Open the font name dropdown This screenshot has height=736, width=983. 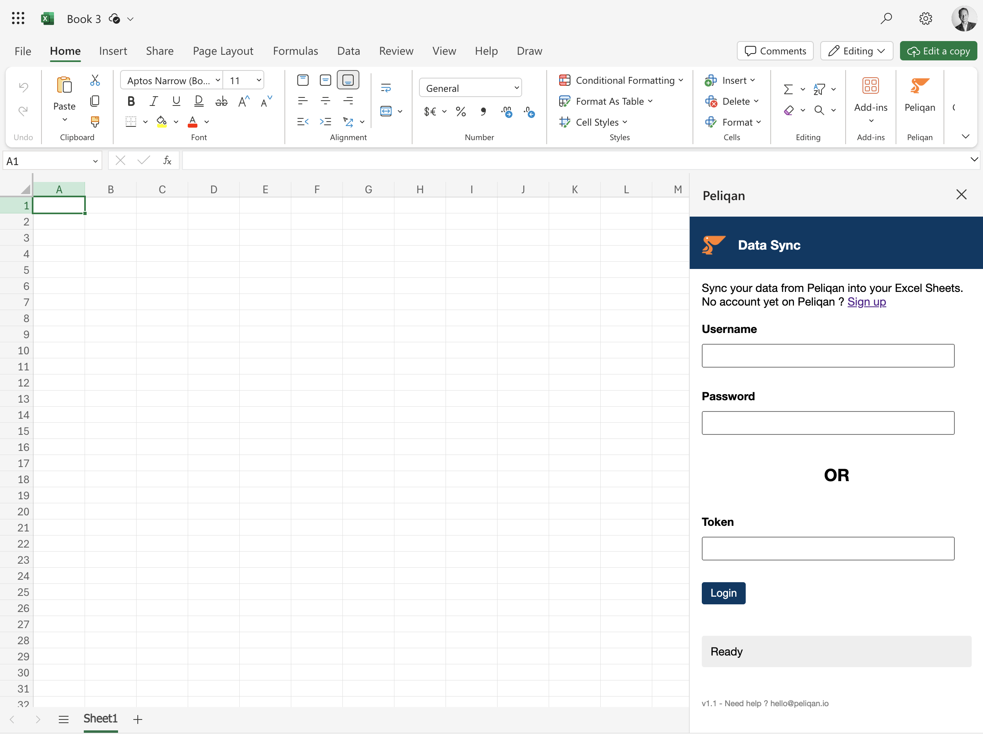218,81
